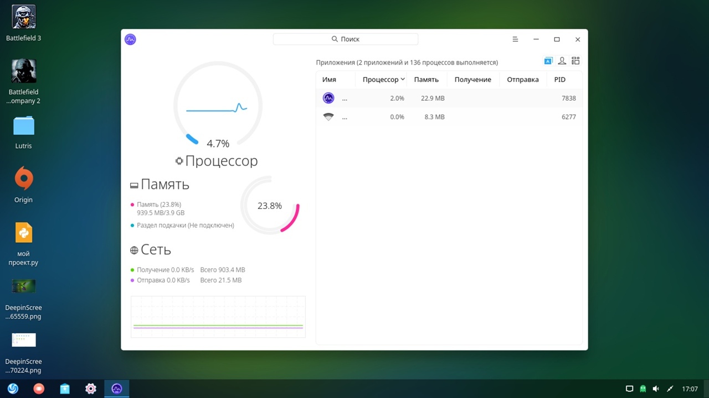Open the on-screen display tray icon
Viewport: 709px width, 398px height.
629,389
